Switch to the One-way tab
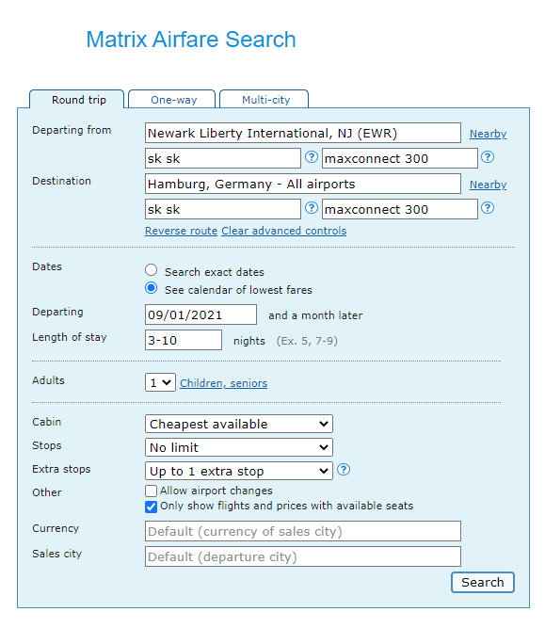 (172, 99)
